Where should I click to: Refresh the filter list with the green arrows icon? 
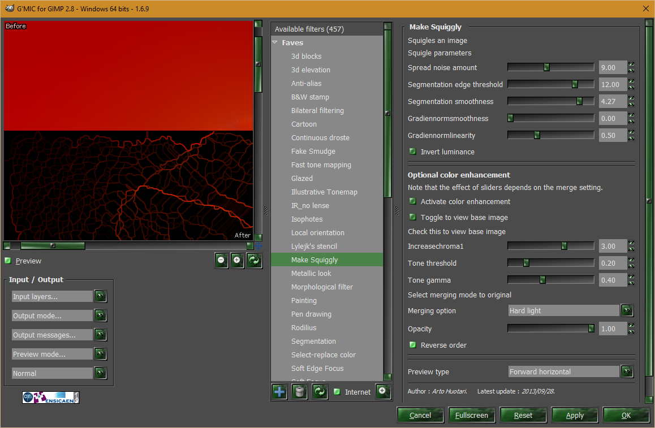click(x=320, y=392)
